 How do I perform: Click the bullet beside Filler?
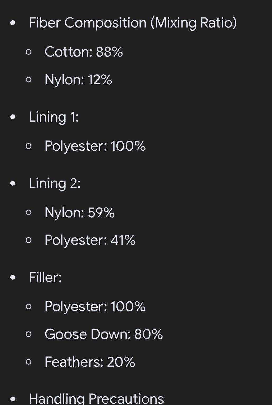[13, 278]
